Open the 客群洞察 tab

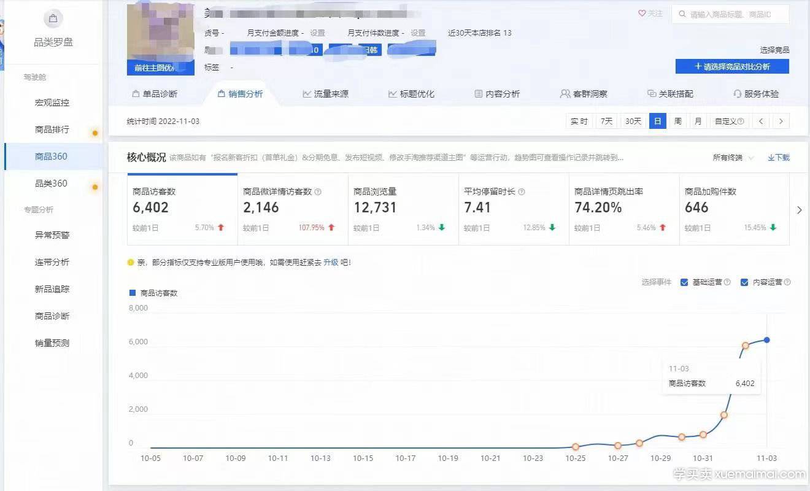pyautogui.click(x=584, y=94)
